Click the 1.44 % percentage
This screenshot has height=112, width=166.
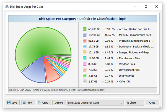pyautogui.click(x=109, y=58)
